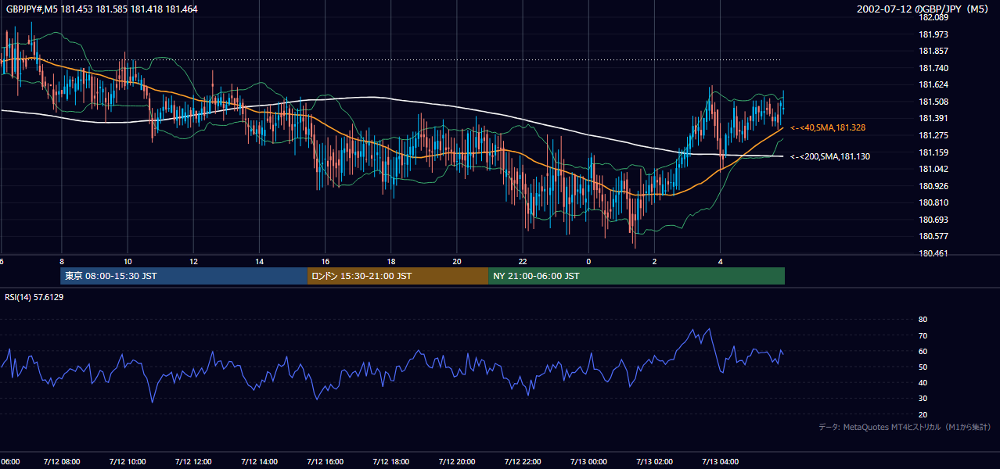Click the 181.042 price axis label

tap(933, 169)
